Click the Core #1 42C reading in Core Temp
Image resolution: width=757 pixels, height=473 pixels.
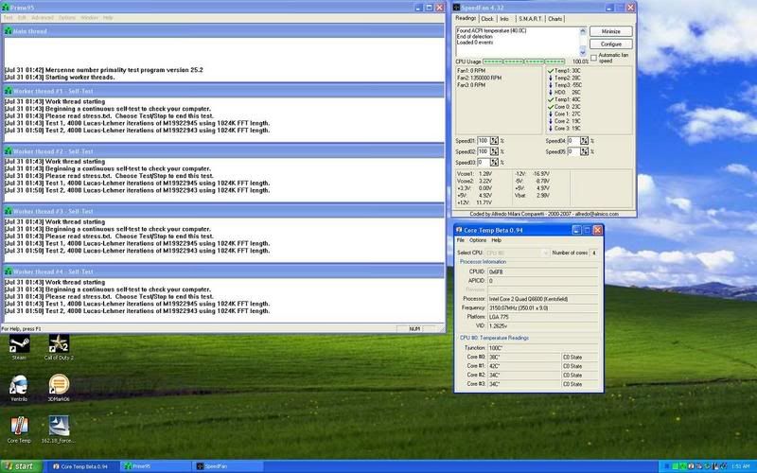[524, 366]
